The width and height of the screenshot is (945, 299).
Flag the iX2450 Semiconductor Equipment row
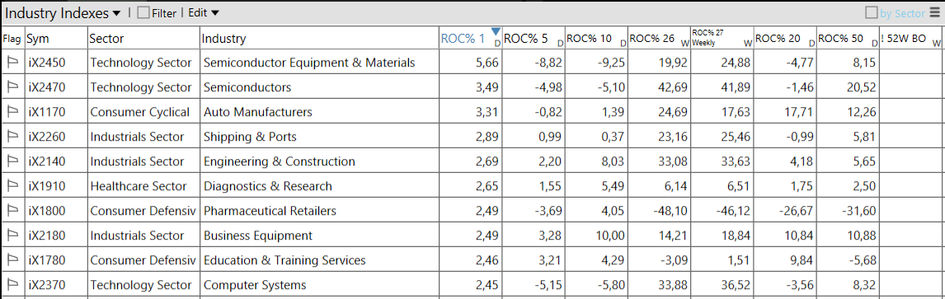pyautogui.click(x=12, y=63)
